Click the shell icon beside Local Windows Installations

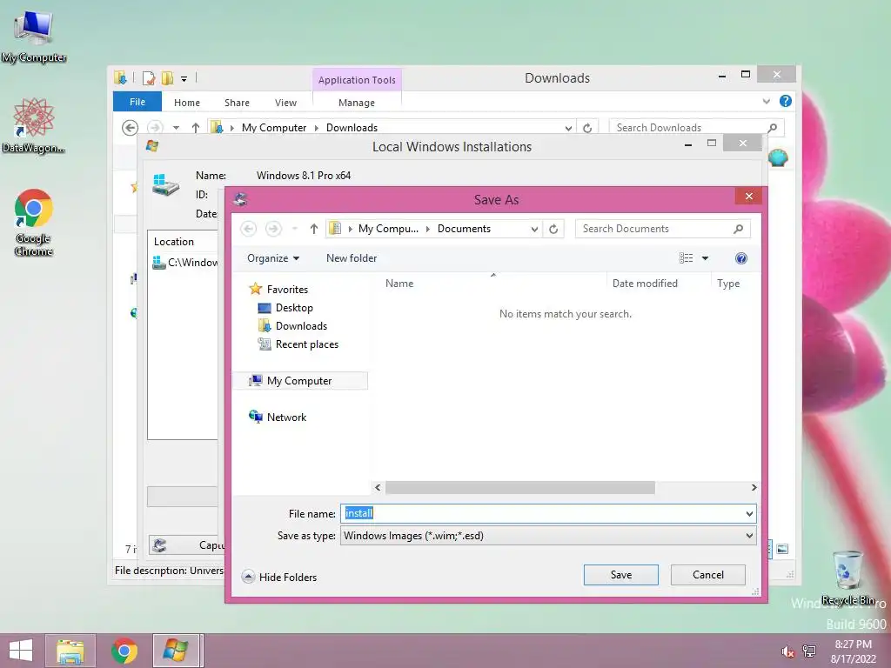(778, 157)
